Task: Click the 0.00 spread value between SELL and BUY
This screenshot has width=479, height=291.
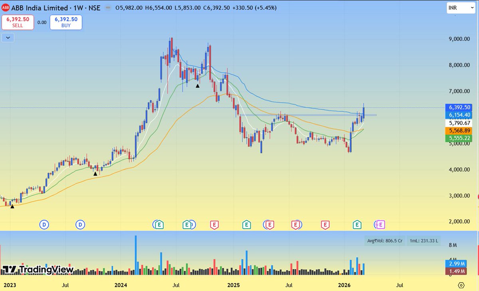Action: tap(42, 23)
